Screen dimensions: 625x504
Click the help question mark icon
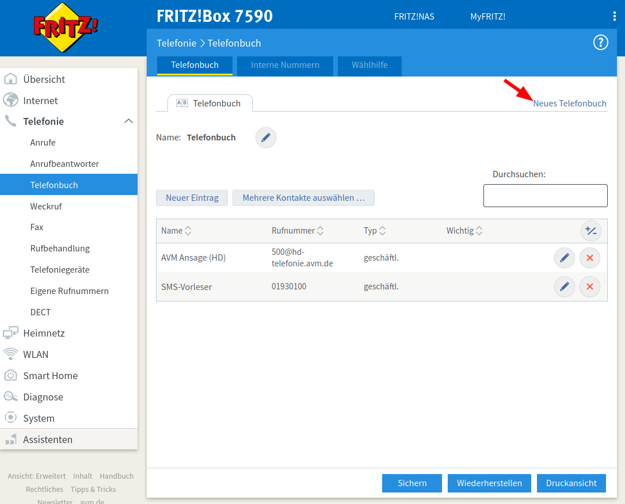tap(600, 43)
